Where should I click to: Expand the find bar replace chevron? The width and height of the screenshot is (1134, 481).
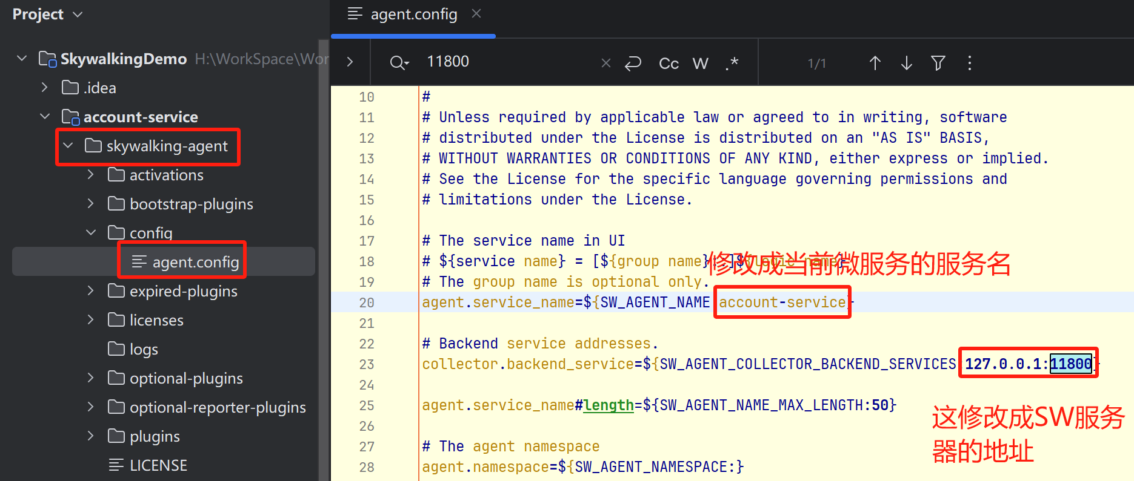(350, 62)
